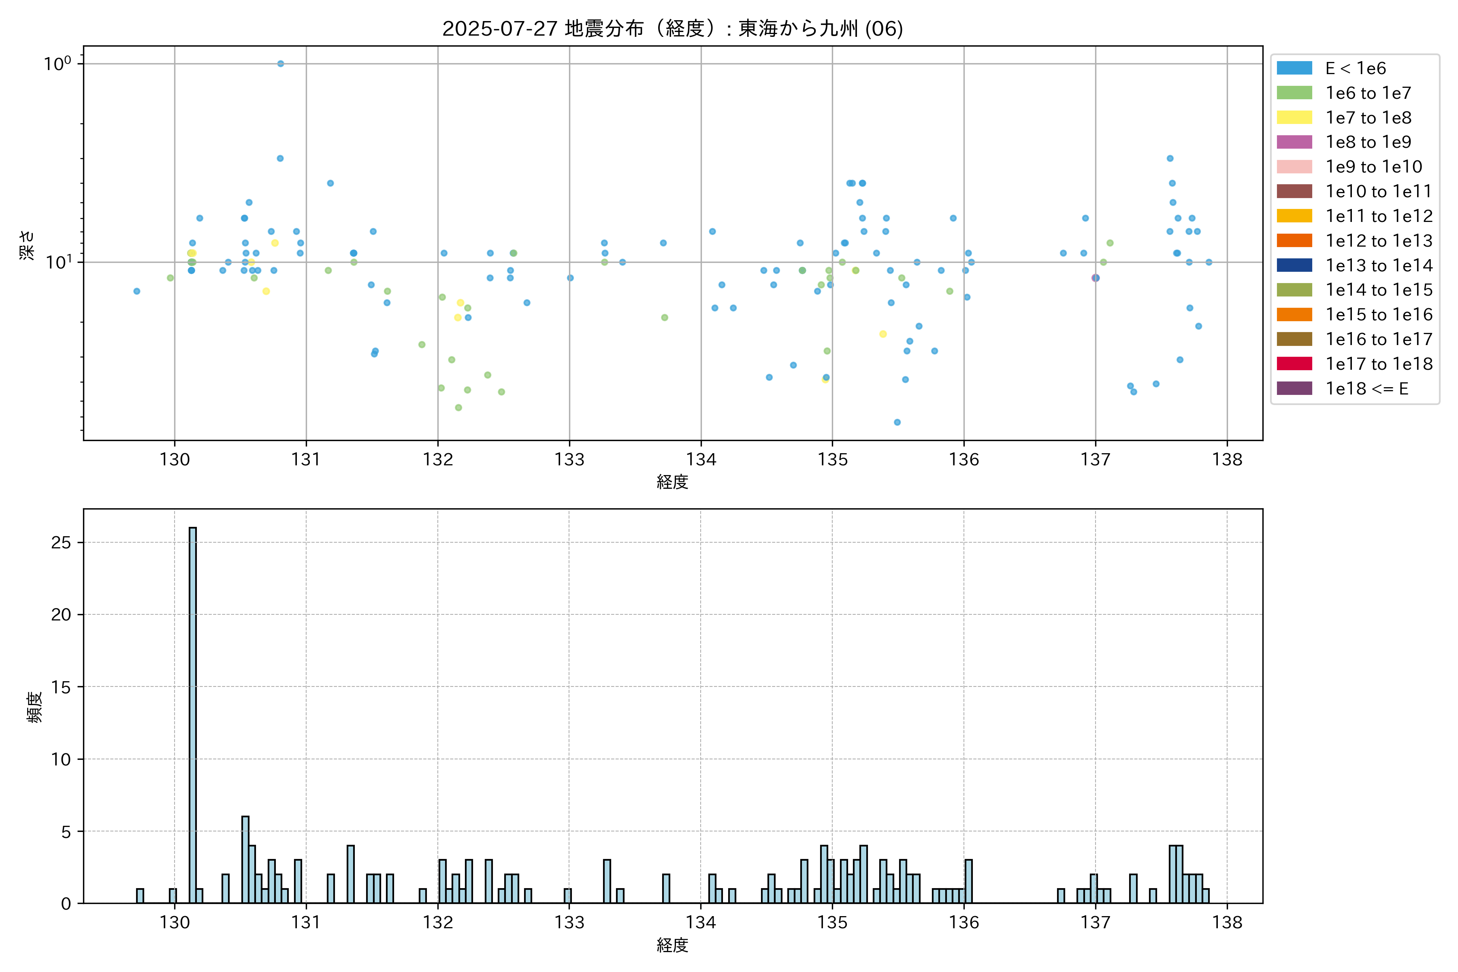Click the 経度 label below the histogram

point(673,945)
